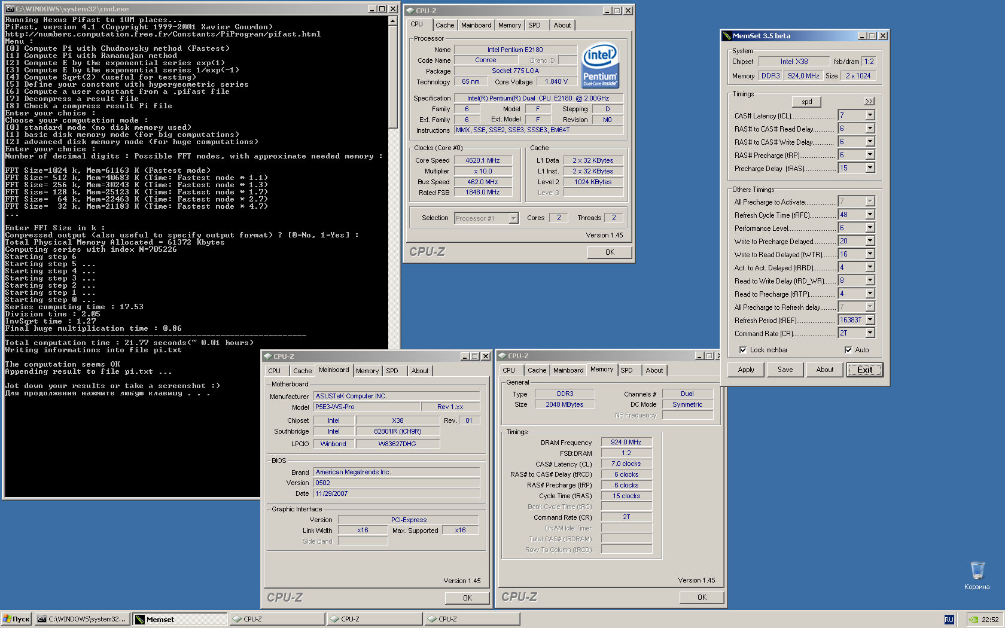Click OK in CPU-Z Memory window
This screenshot has width=1005, height=628.
point(702,597)
